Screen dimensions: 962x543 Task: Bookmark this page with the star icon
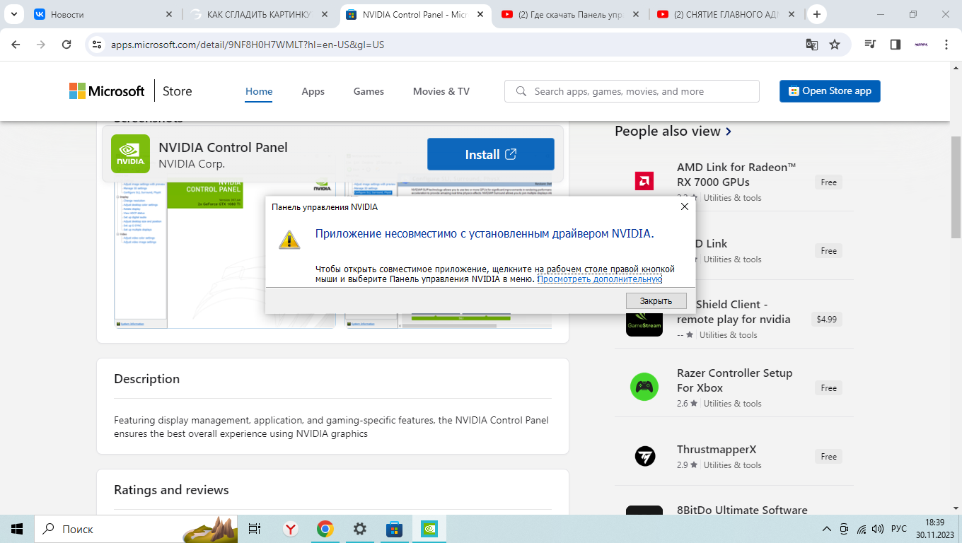[835, 45]
